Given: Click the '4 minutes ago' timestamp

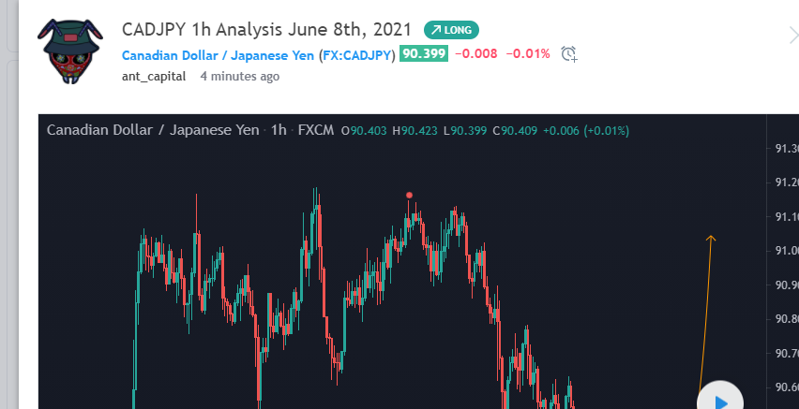Looking at the screenshot, I should point(240,76).
